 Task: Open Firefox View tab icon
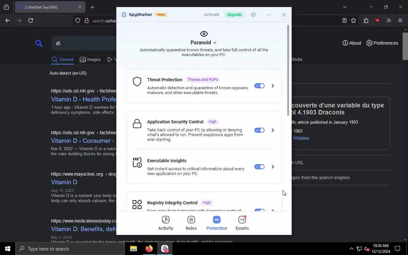tap(6, 7)
